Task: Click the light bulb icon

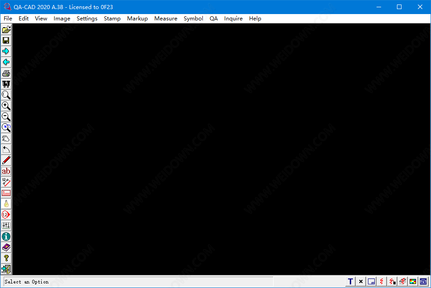Action: [6, 204]
